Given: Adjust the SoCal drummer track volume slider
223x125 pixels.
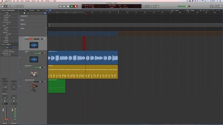Looking at the screenshot, I should [x=38, y=68].
